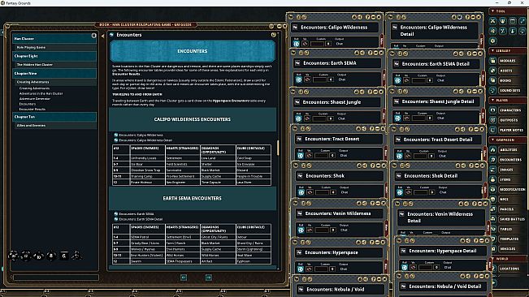Roll the Shaest Jungle table die
Image resolution: width=529 pixels, height=297 pixels.
[x=298, y=118]
